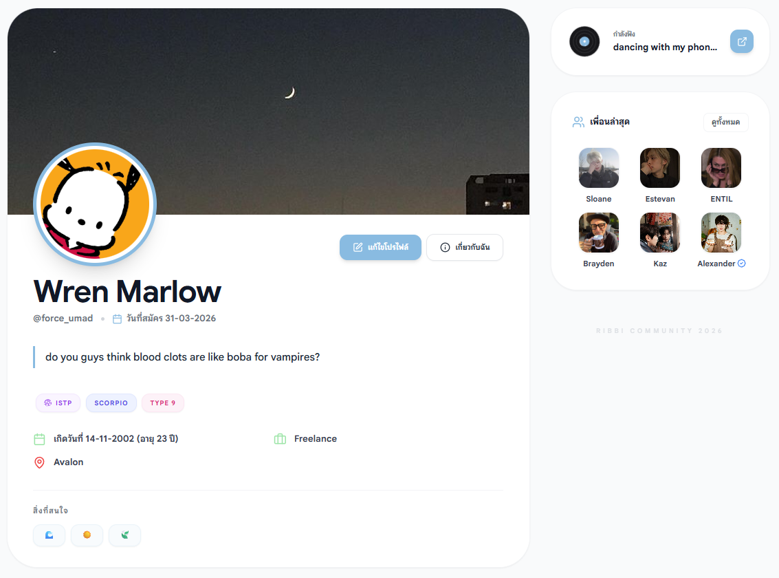Select the TYPE 9 enneagram tag
779x578 pixels.
[x=162, y=403]
